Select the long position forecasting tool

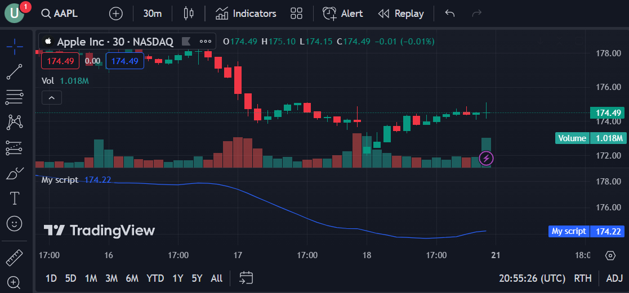click(x=15, y=148)
